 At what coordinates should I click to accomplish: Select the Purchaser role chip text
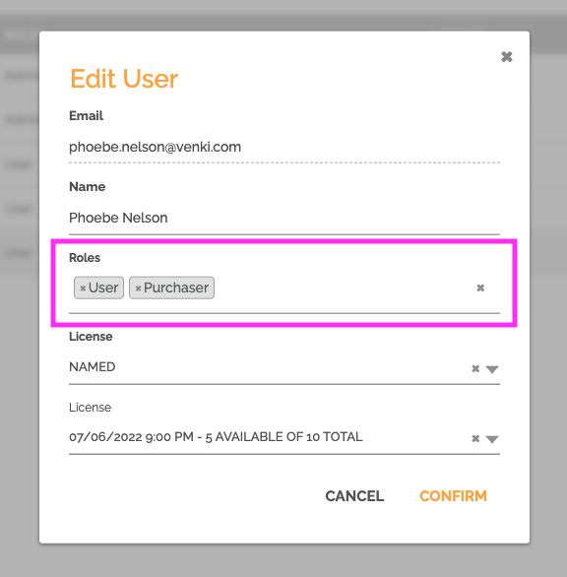pyautogui.click(x=176, y=288)
